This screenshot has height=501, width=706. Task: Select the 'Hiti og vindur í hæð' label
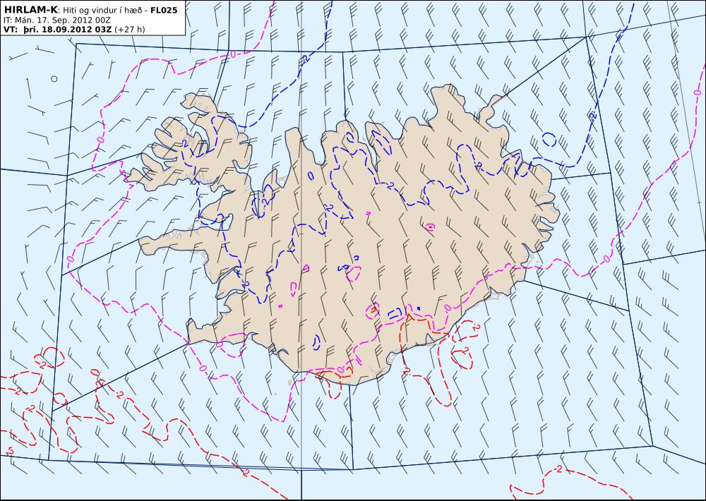[x=103, y=11]
